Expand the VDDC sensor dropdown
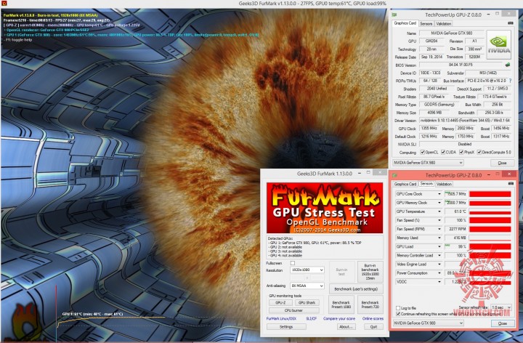523x343 pixels. pyautogui.click(x=439, y=282)
